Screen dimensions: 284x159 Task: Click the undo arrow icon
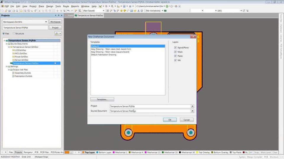click(68, 11)
